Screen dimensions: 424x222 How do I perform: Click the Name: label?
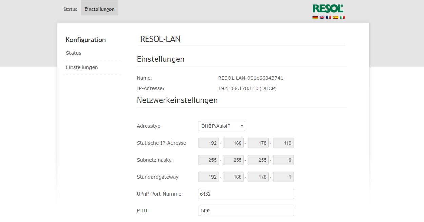tap(144, 78)
